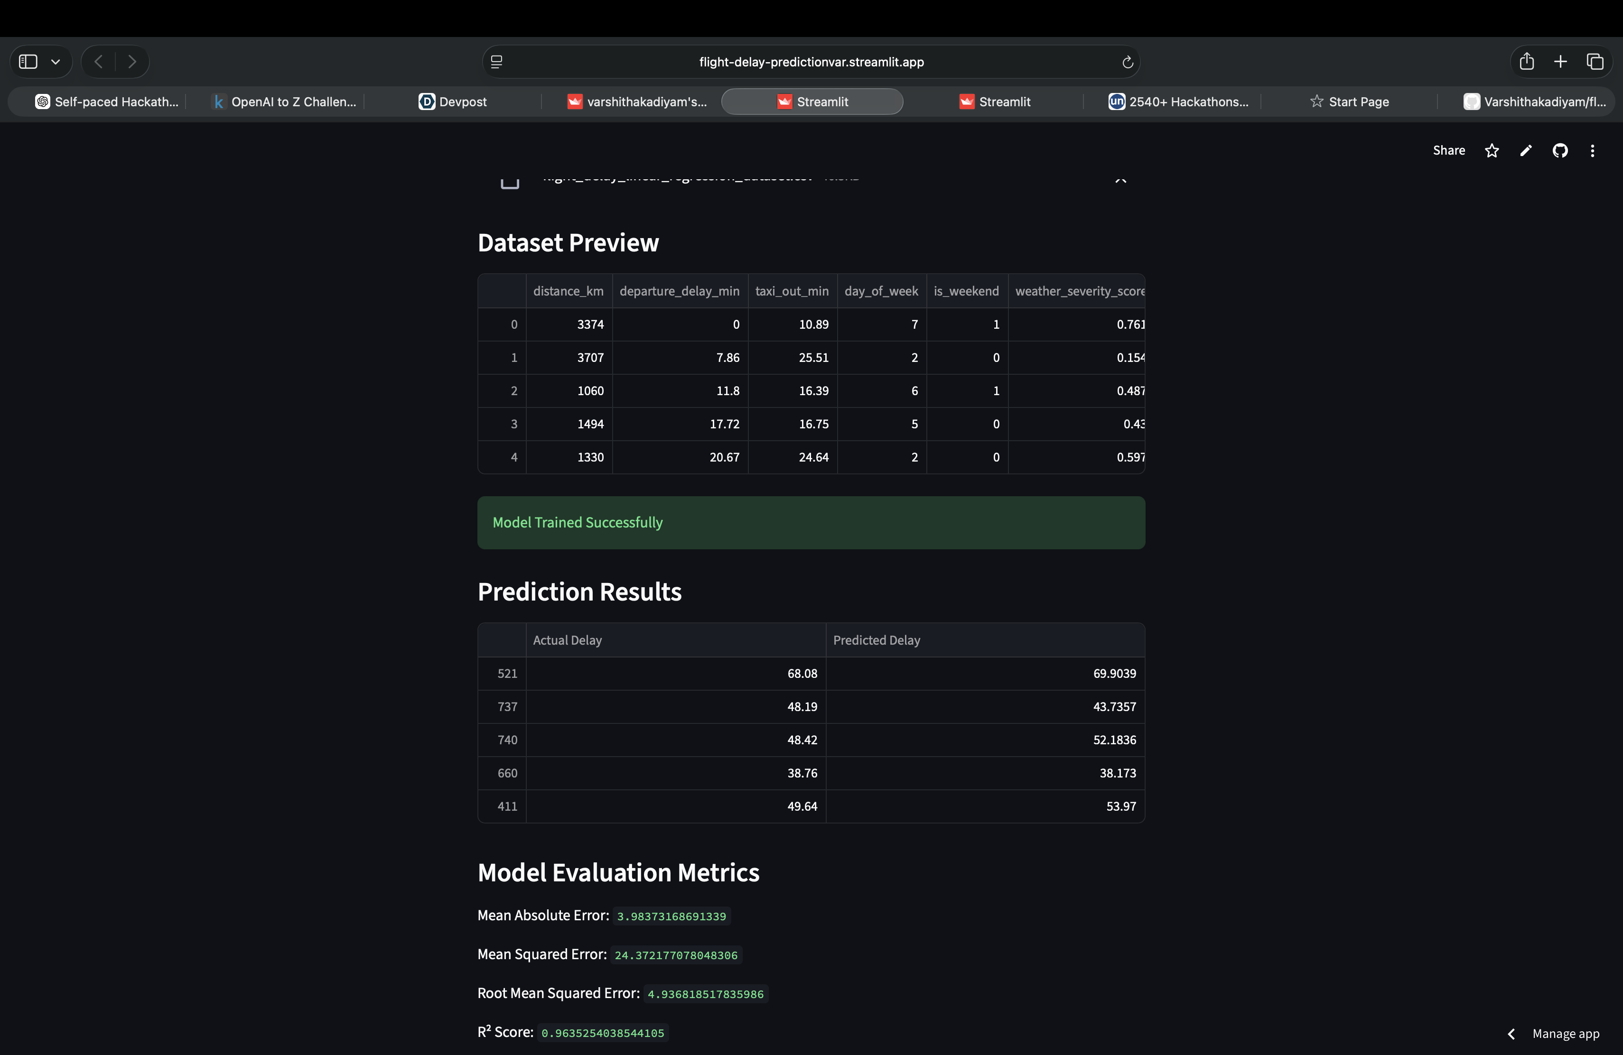Image resolution: width=1623 pixels, height=1055 pixels.
Task: Switch to OpenAI to Z Challenge tab
Action: (x=285, y=102)
